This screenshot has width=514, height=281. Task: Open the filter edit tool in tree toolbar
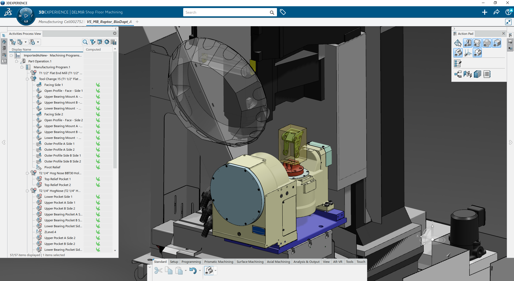pos(92,42)
